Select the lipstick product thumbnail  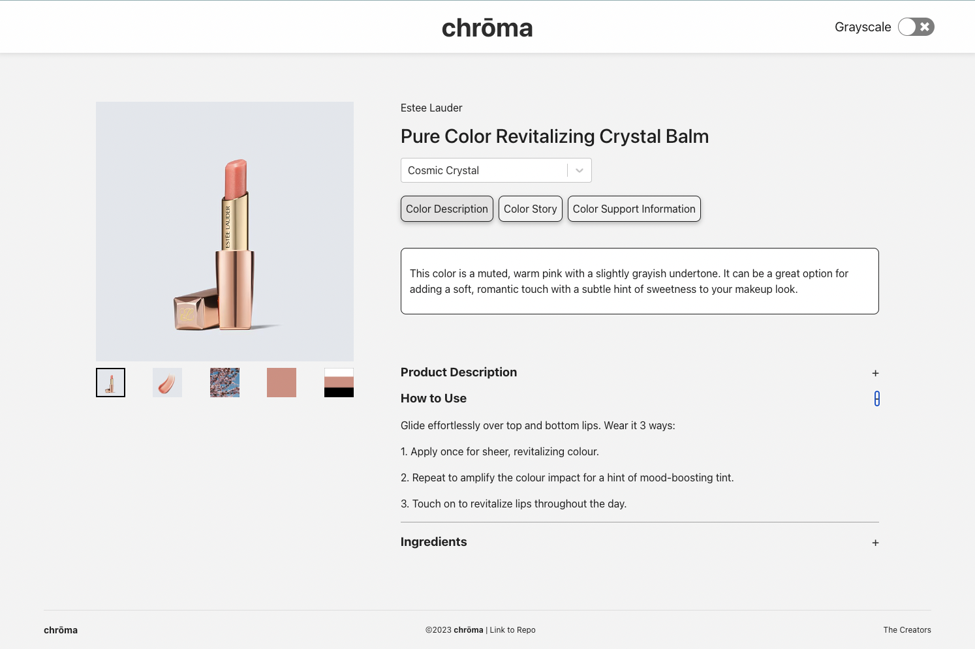click(110, 382)
